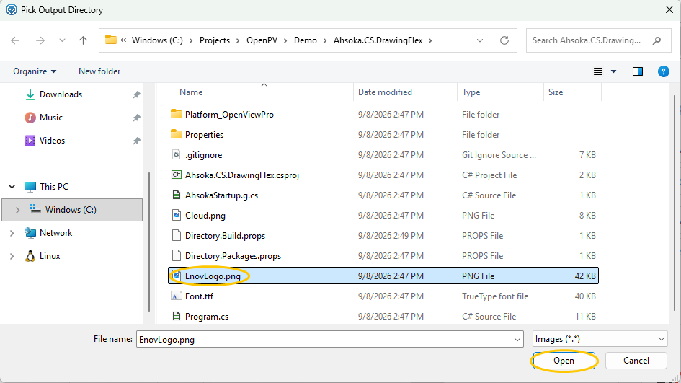
Task: Select This PC in navigation pane
Action: click(x=54, y=187)
